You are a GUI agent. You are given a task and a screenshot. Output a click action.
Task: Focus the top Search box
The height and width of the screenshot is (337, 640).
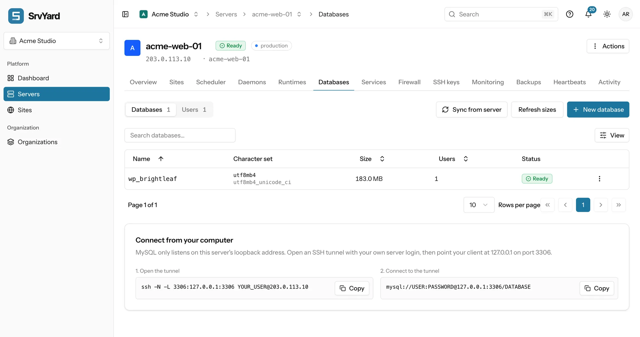point(501,14)
